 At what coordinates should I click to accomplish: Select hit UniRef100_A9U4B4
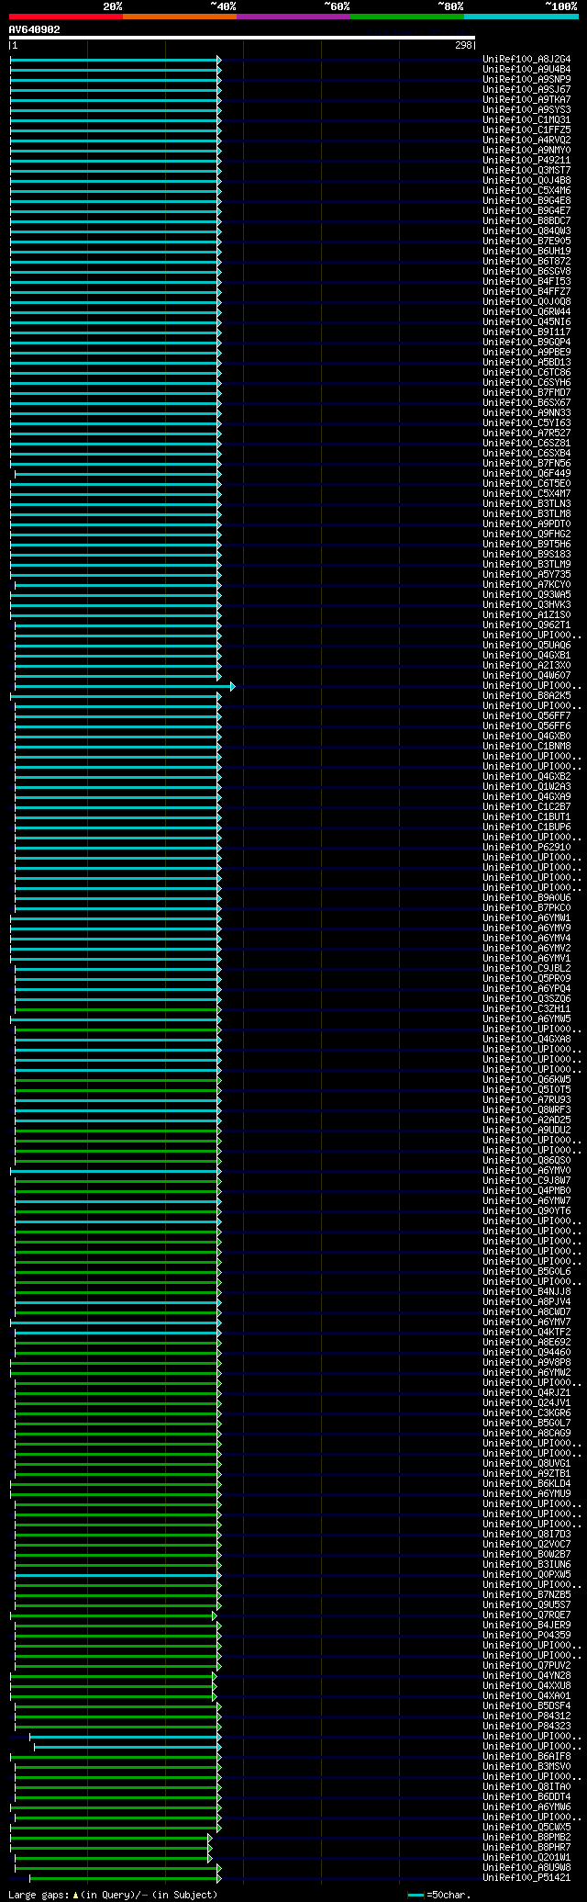[526, 70]
